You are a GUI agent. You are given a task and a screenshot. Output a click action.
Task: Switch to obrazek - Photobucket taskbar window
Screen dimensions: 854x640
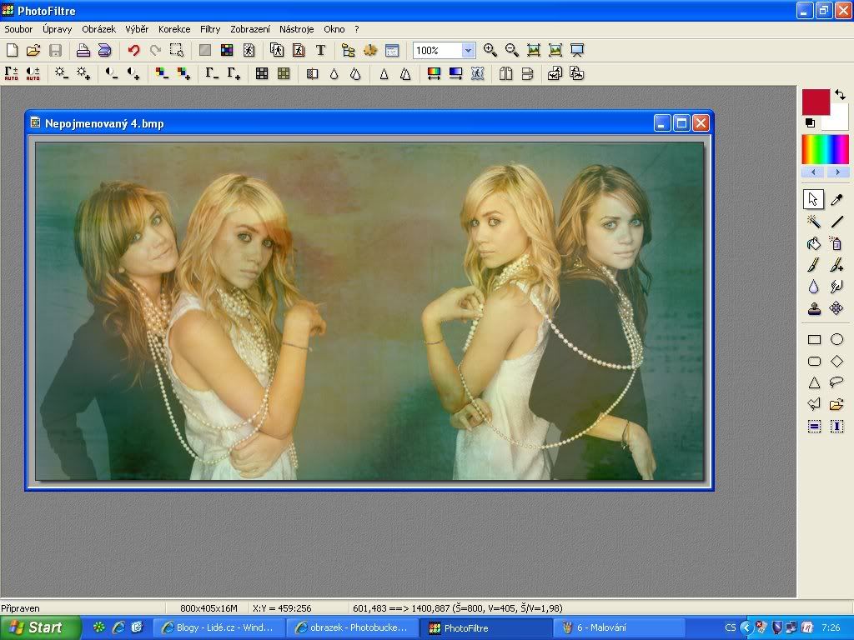(352, 627)
